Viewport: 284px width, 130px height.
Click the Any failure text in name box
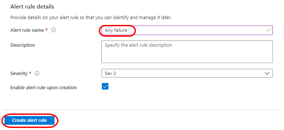(116, 30)
